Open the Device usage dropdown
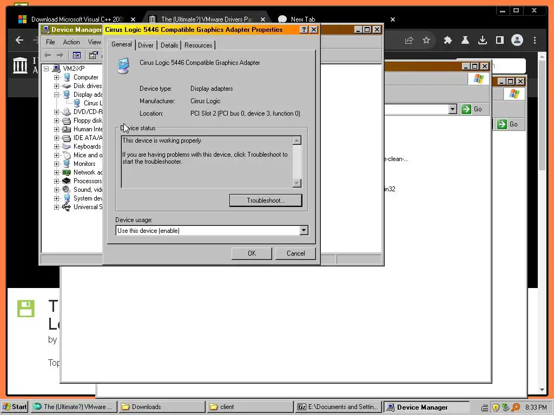 304,230
